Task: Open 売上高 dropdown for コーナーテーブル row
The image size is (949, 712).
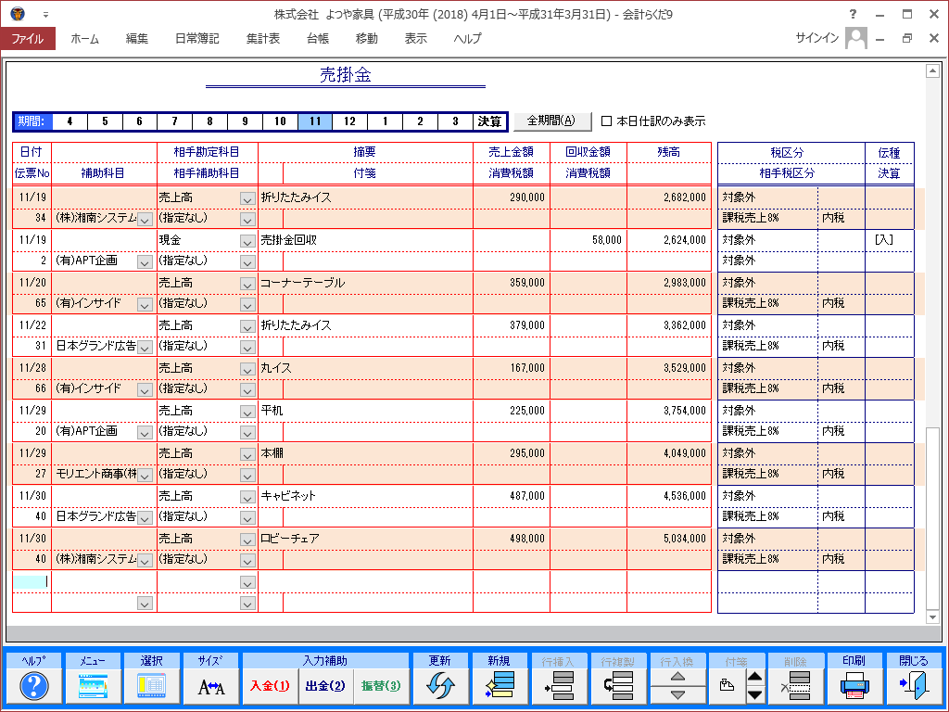Action: [247, 284]
